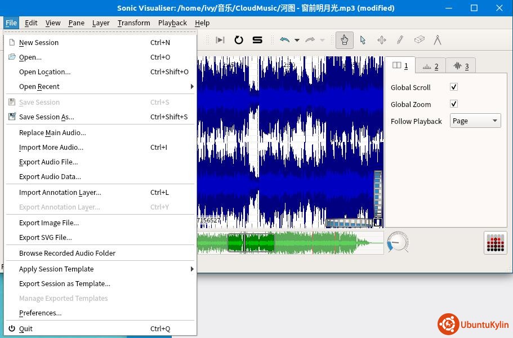Viewport: 513px width, 338px height.
Task: Uncheck the Global Zoom checkbox
Action: 454,104
